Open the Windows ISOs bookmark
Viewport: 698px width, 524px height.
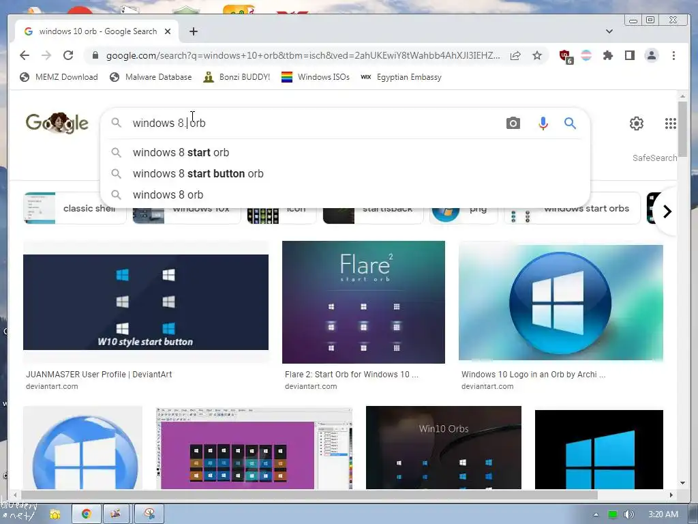(x=316, y=77)
